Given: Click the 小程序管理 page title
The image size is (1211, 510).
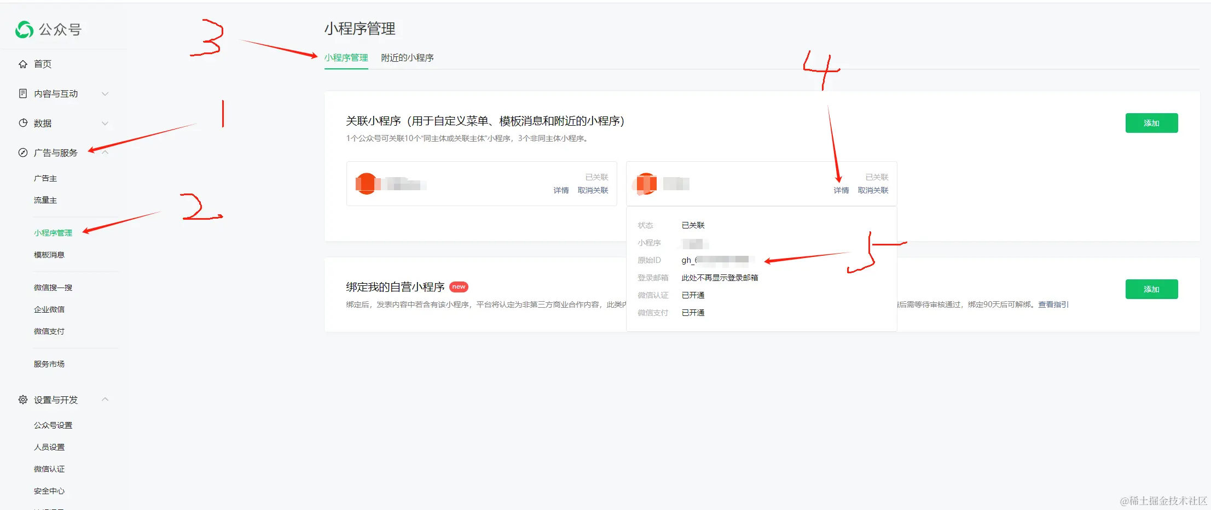Looking at the screenshot, I should pyautogui.click(x=360, y=28).
